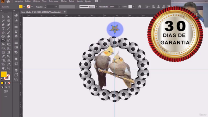Image resolution: width=208 pixels, height=117 pixels.
Task: Open the Layers panel icon
Action: (16, 70)
